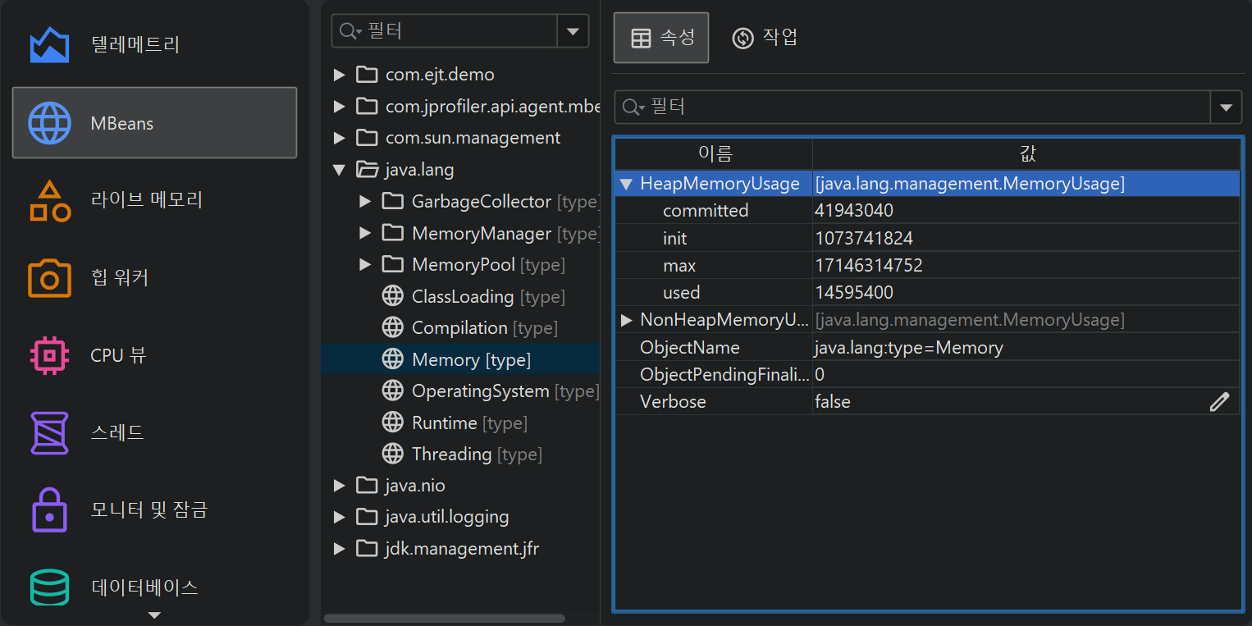Open the Databases (데이터베이스) cylinder icon

click(49, 587)
